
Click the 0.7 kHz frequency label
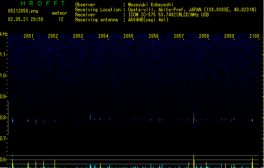pyautogui.click(x=3, y=139)
